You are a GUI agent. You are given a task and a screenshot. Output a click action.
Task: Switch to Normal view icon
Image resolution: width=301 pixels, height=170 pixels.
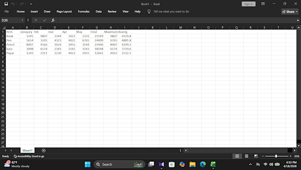click(237, 156)
